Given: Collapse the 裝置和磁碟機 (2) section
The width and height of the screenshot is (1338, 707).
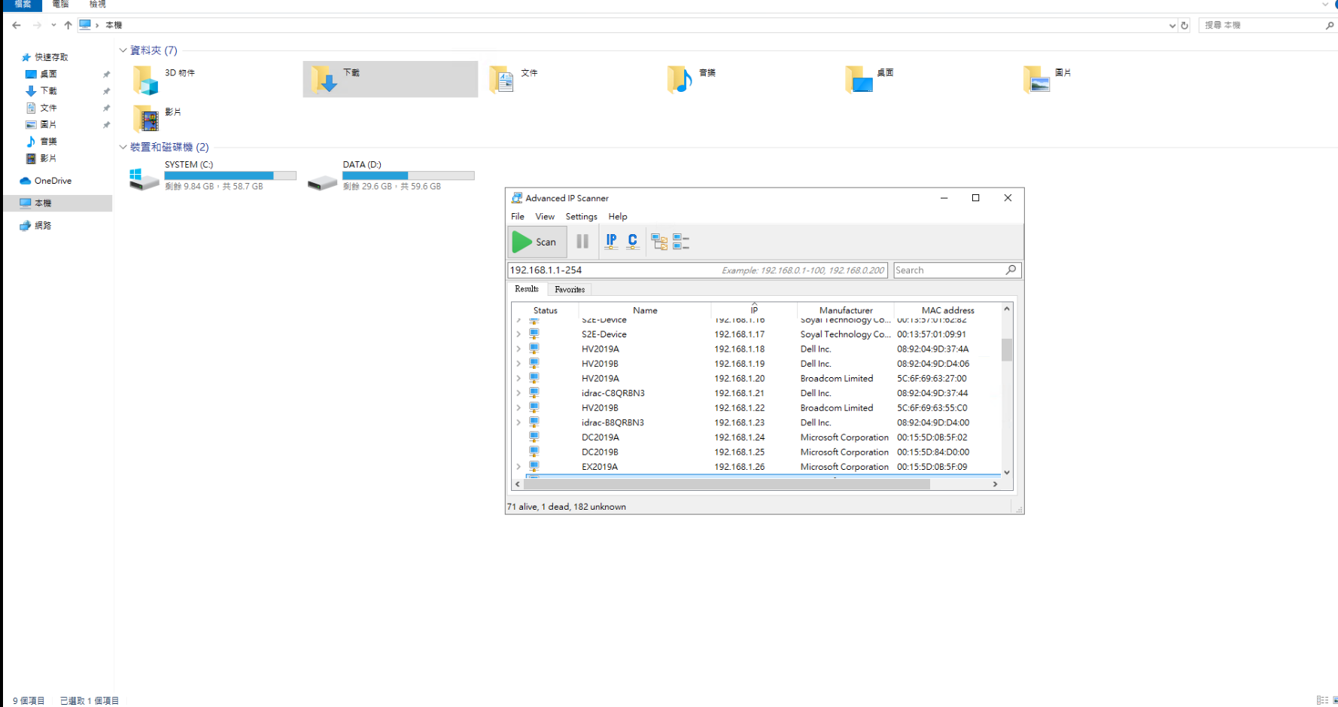Looking at the screenshot, I should tap(123, 148).
